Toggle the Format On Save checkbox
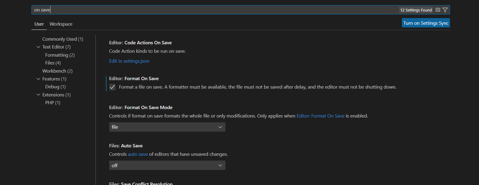The width and height of the screenshot is (479, 185). click(x=113, y=87)
